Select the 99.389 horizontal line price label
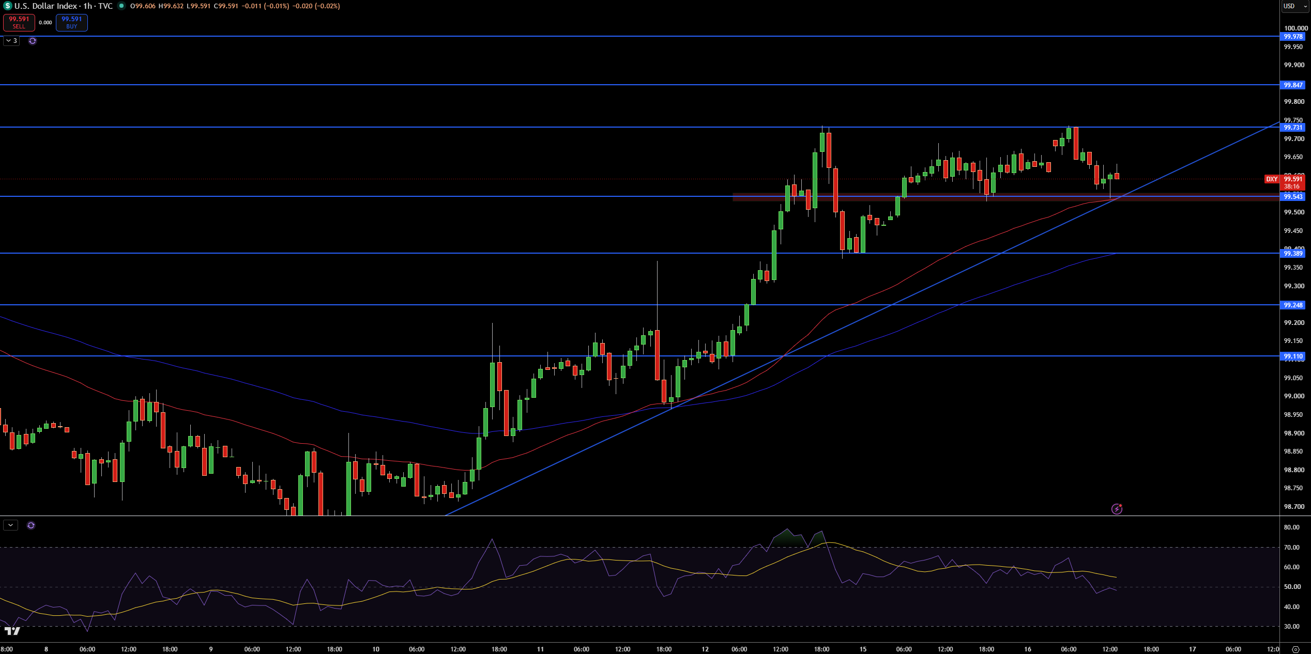 click(1292, 254)
